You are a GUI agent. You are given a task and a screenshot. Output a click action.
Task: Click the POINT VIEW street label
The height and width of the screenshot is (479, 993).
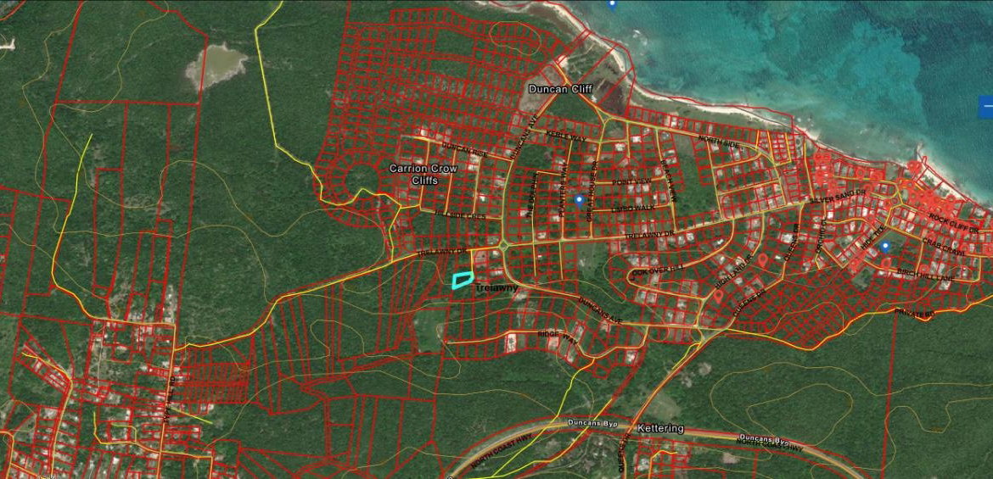pos(631,181)
